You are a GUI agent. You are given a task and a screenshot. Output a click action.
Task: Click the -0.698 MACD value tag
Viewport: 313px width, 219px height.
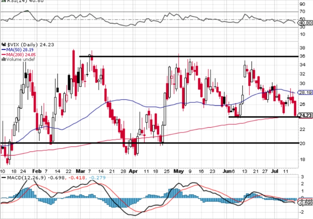[305, 203]
